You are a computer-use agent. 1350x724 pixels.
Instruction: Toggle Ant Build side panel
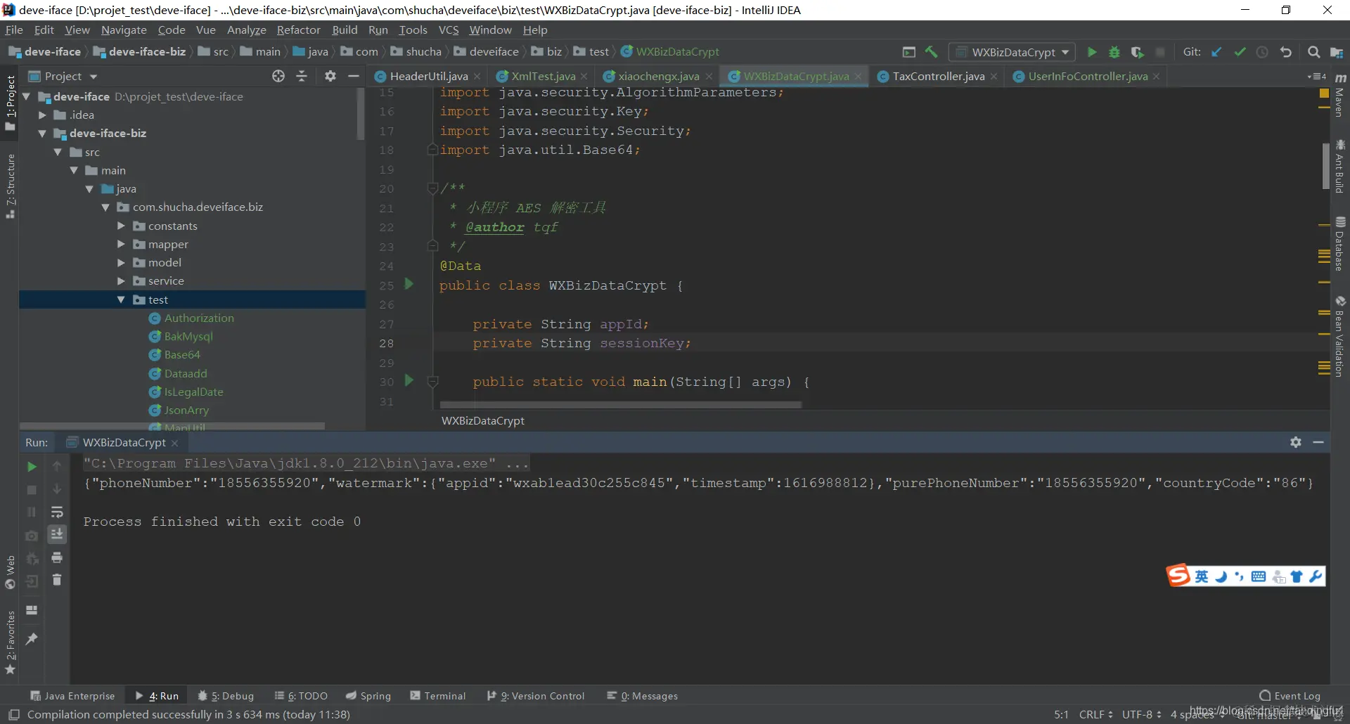click(x=1340, y=167)
